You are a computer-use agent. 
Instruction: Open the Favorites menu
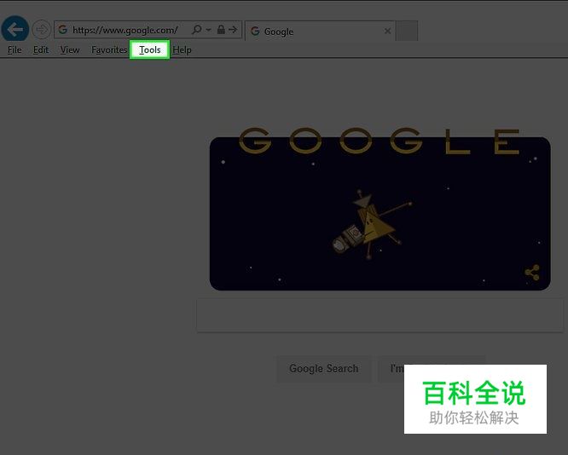point(109,50)
